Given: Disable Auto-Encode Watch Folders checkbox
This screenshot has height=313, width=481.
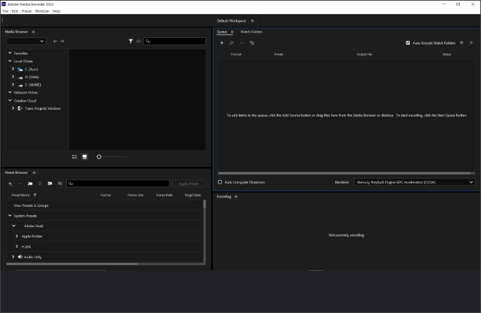Looking at the screenshot, I should [408, 43].
